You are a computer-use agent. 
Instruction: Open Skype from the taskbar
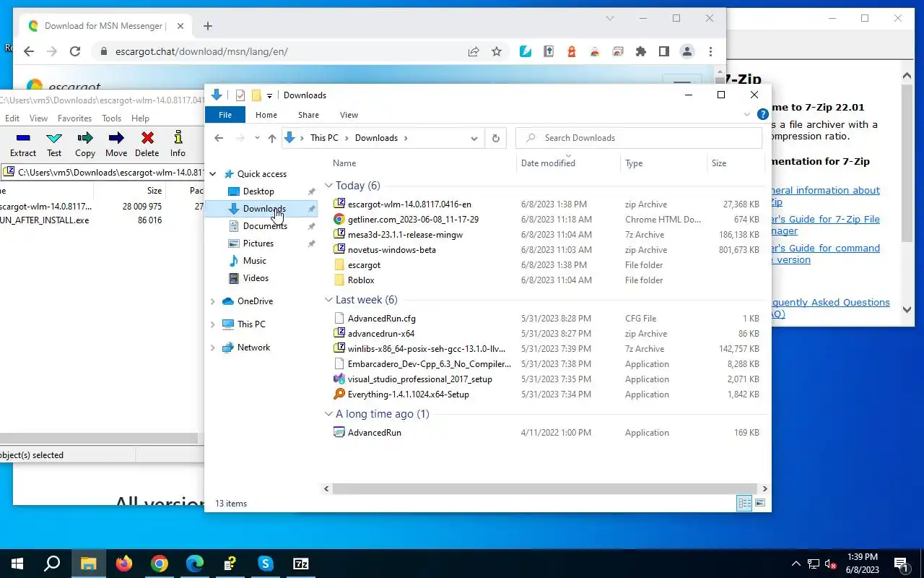[x=266, y=564]
